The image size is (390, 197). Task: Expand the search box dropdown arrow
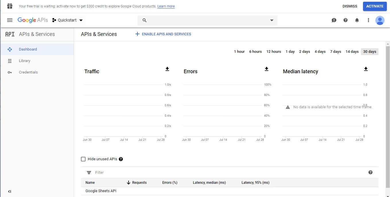(271, 20)
